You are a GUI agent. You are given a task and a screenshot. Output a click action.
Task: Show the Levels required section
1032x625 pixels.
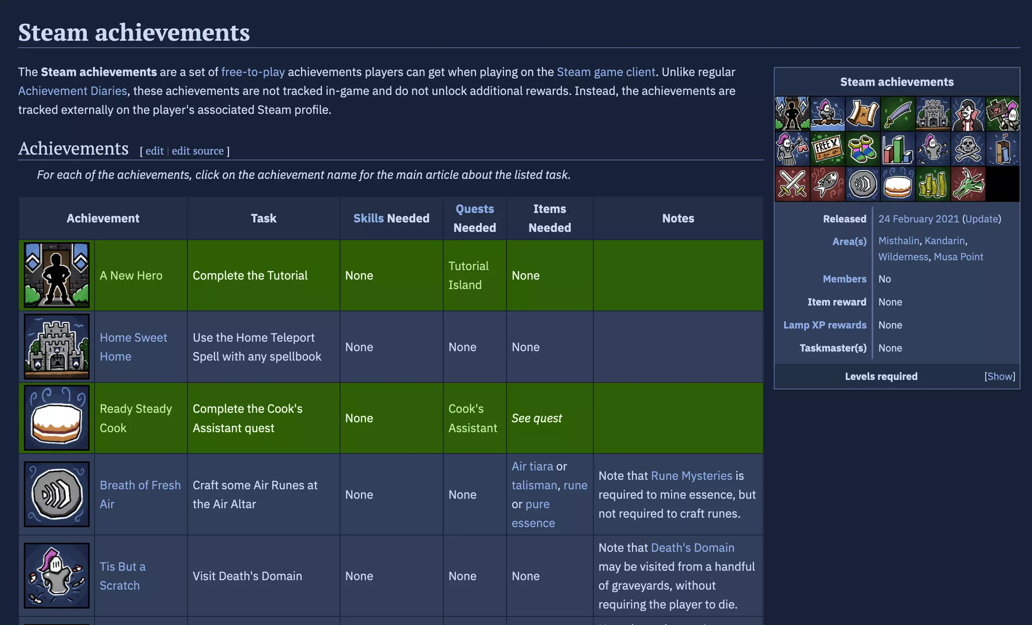click(1000, 376)
